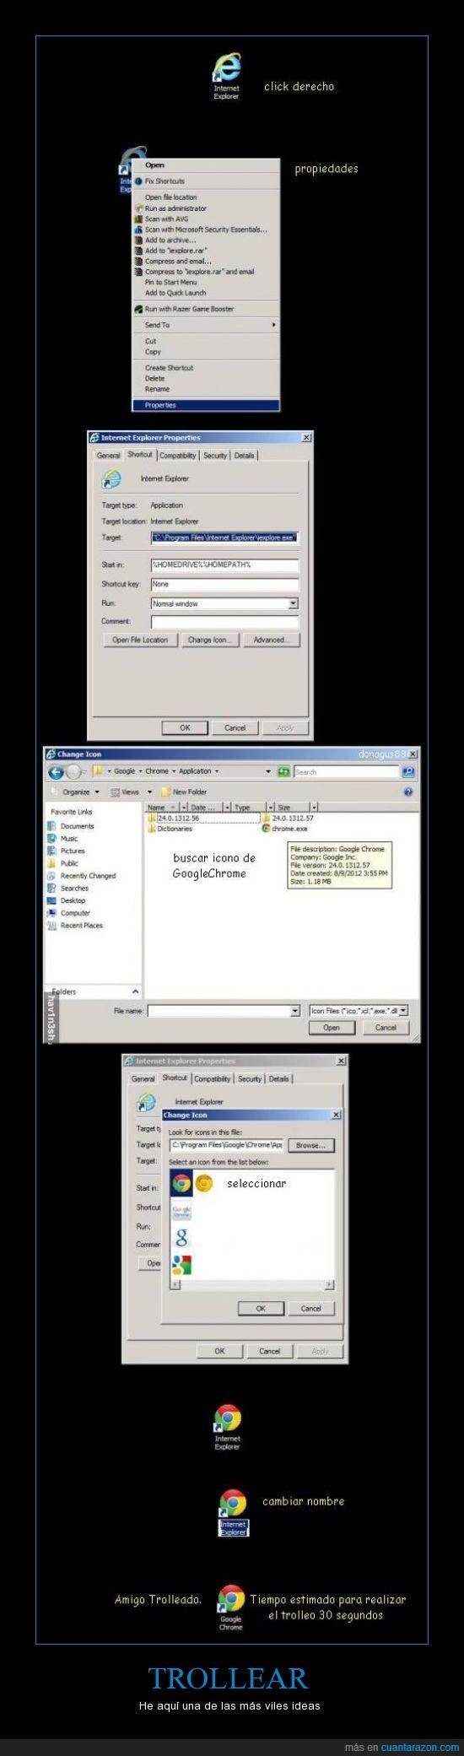Screen dimensions: 464x1756
Task: Click the final Google Chrome desktop shortcut
Action: pos(230,1608)
